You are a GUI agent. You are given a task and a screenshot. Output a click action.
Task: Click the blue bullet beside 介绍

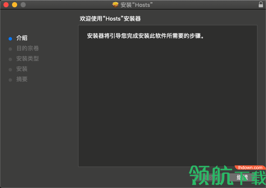tap(10, 39)
